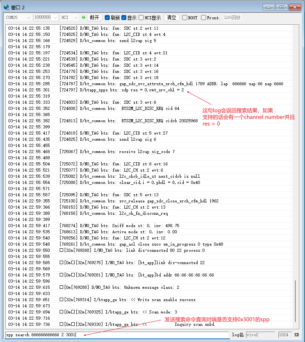Maximize the 窗口 2 window

click(x=281, y=7)
